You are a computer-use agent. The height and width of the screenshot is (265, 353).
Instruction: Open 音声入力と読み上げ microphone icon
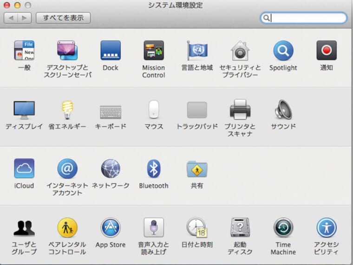coord(154,227)
